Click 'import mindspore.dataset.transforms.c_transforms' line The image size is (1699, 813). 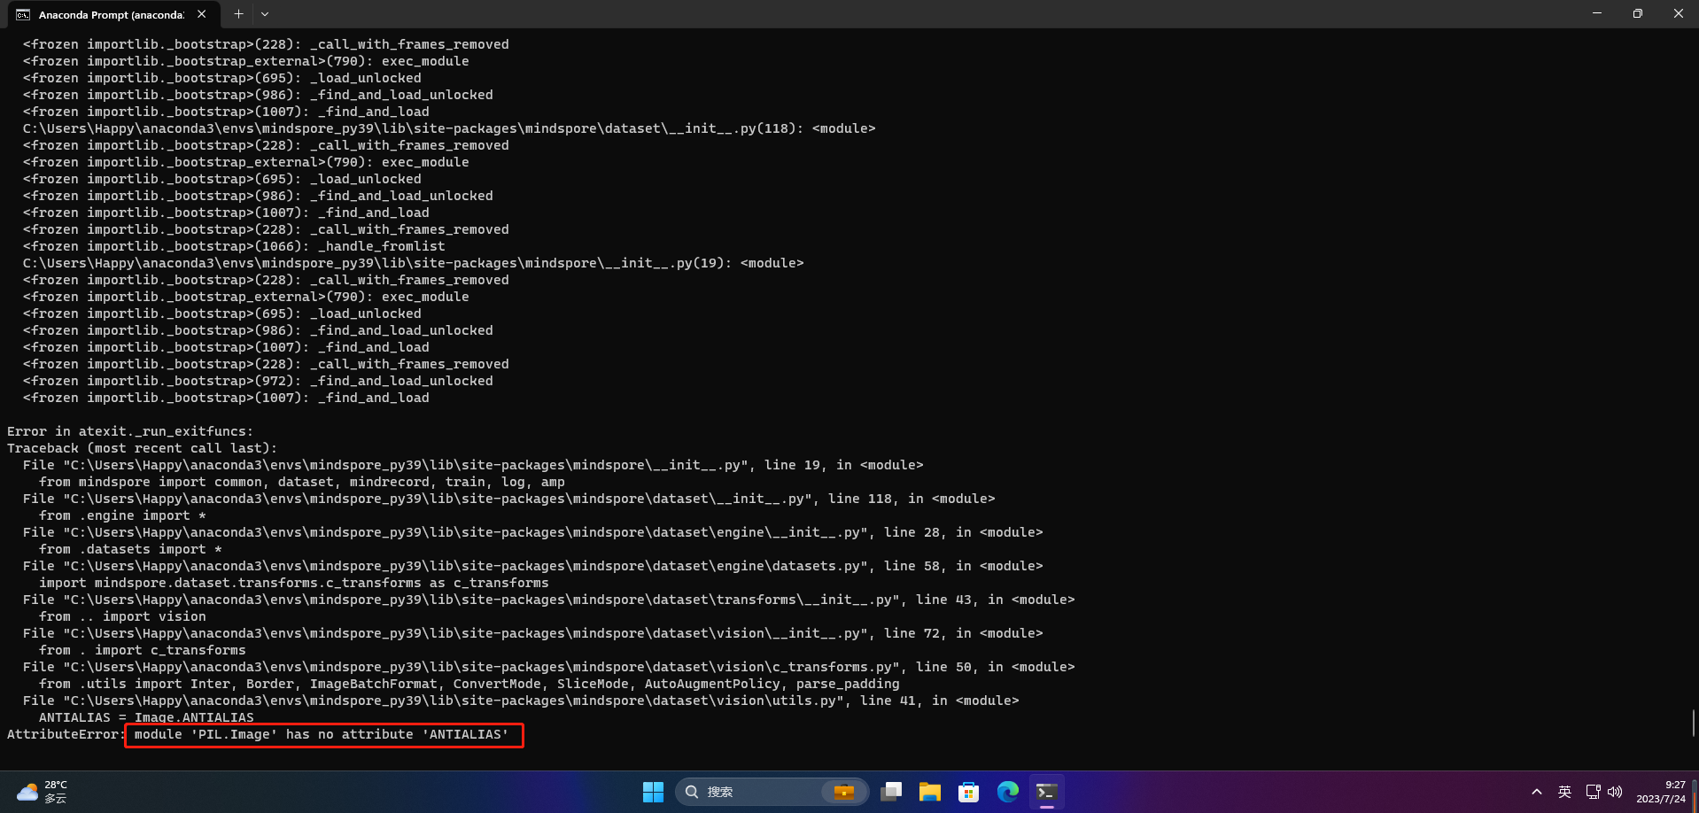click(x=294, y=583)
